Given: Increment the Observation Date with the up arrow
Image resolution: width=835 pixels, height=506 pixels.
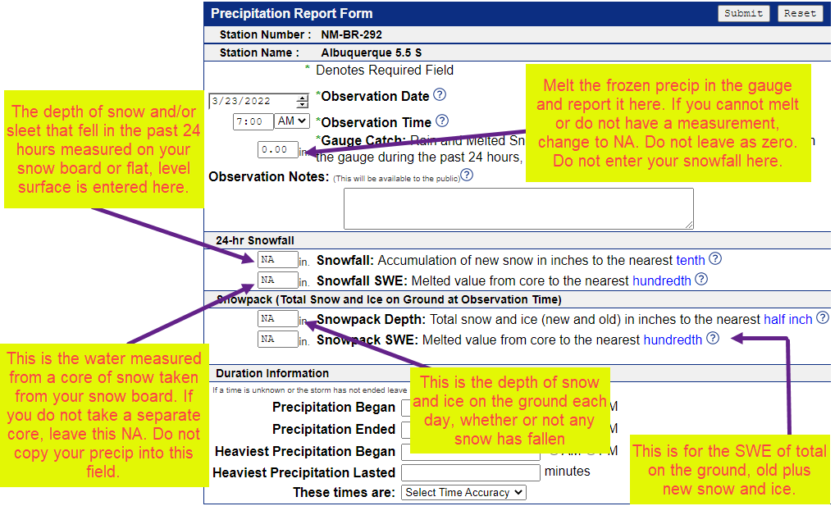Looking at the screenshot, I should pos(302,98).
